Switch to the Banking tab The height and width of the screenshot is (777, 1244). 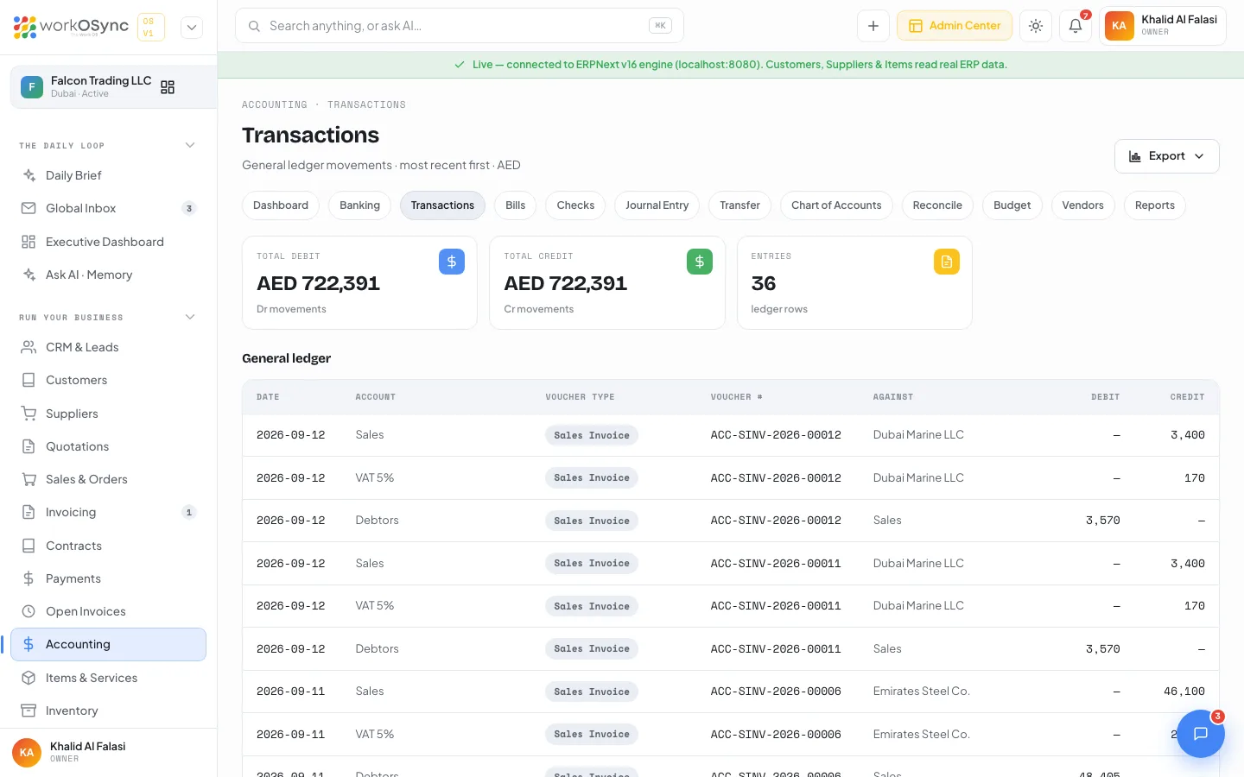click(x=359, y=205)
